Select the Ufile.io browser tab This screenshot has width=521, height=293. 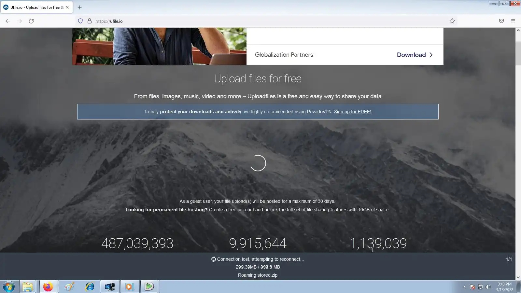point(37,7)
